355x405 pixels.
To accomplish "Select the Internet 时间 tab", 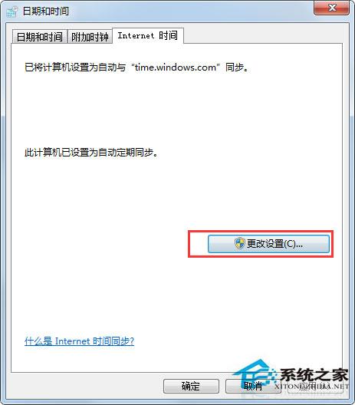I will click(148, 35).
